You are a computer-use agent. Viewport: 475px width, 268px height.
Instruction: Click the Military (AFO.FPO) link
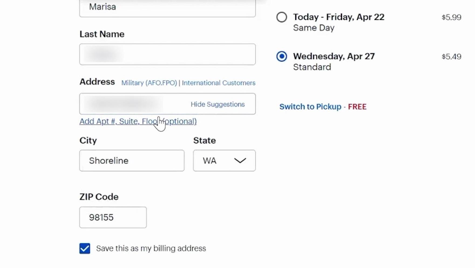tap(149, 83)
